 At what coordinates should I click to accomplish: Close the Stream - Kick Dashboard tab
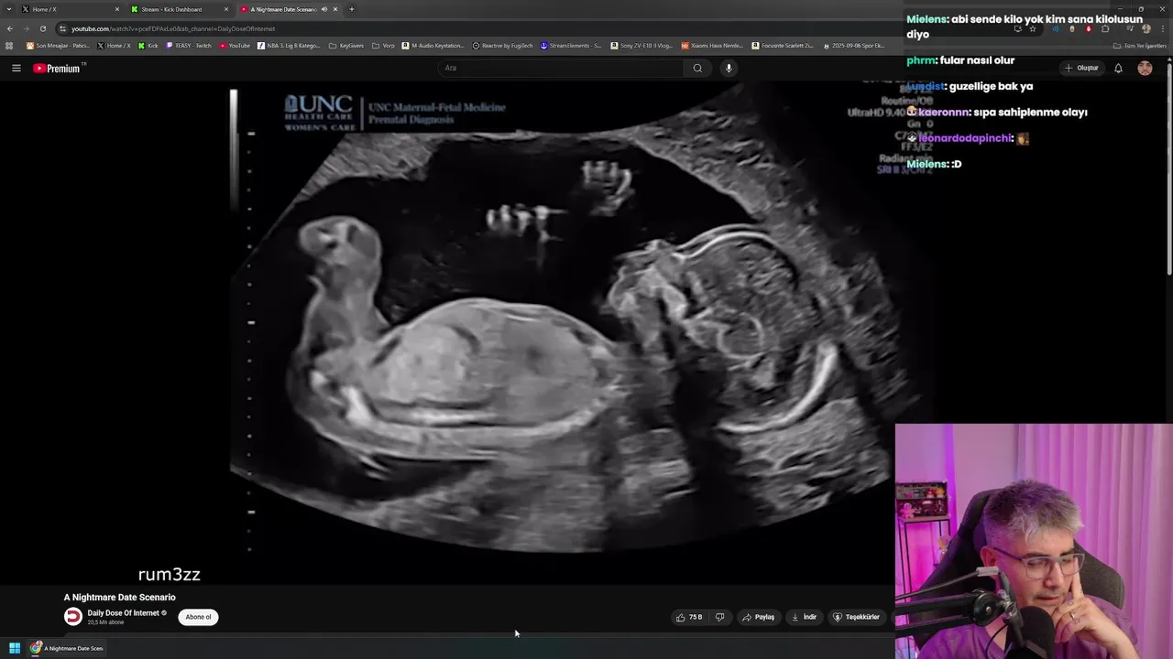[226, 9]
